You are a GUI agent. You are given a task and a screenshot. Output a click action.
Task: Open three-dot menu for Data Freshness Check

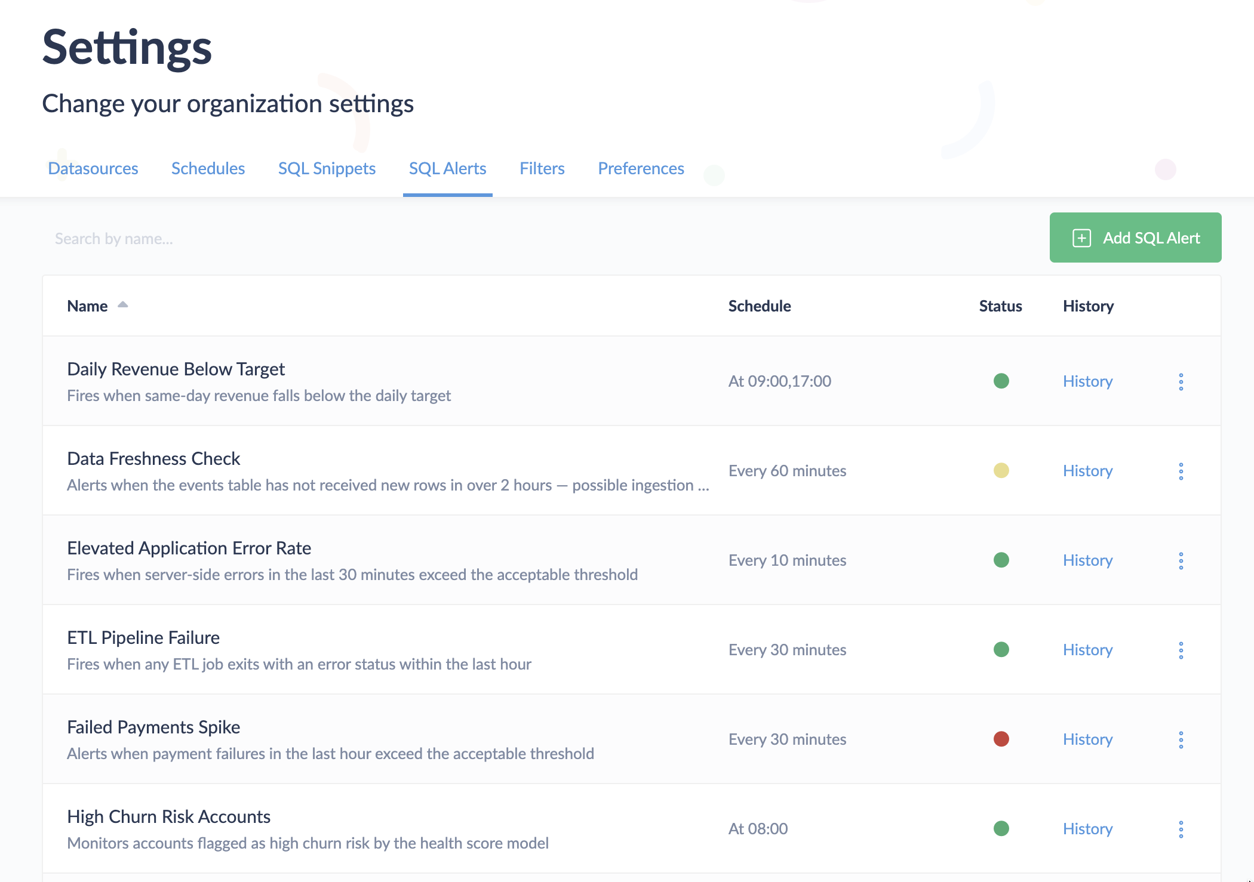(x=1181, y=471)
